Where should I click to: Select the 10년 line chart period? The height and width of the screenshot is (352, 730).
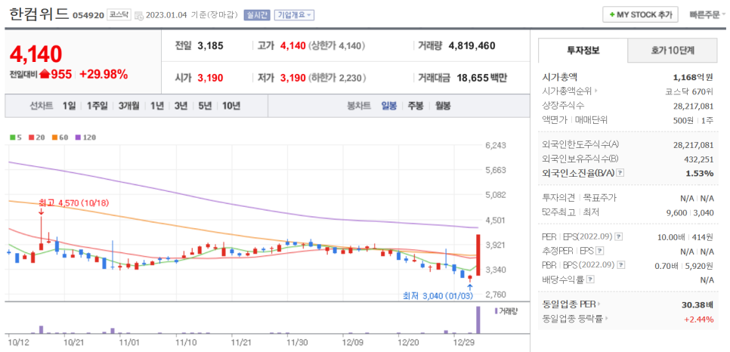231,106
